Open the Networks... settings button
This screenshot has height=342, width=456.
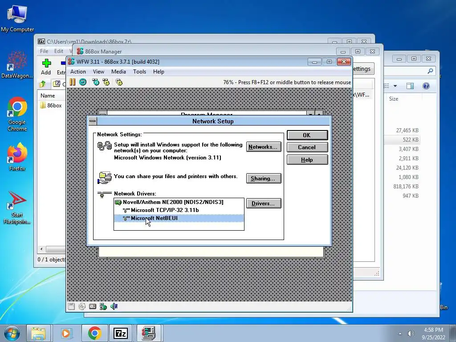(x=264, y=147)
